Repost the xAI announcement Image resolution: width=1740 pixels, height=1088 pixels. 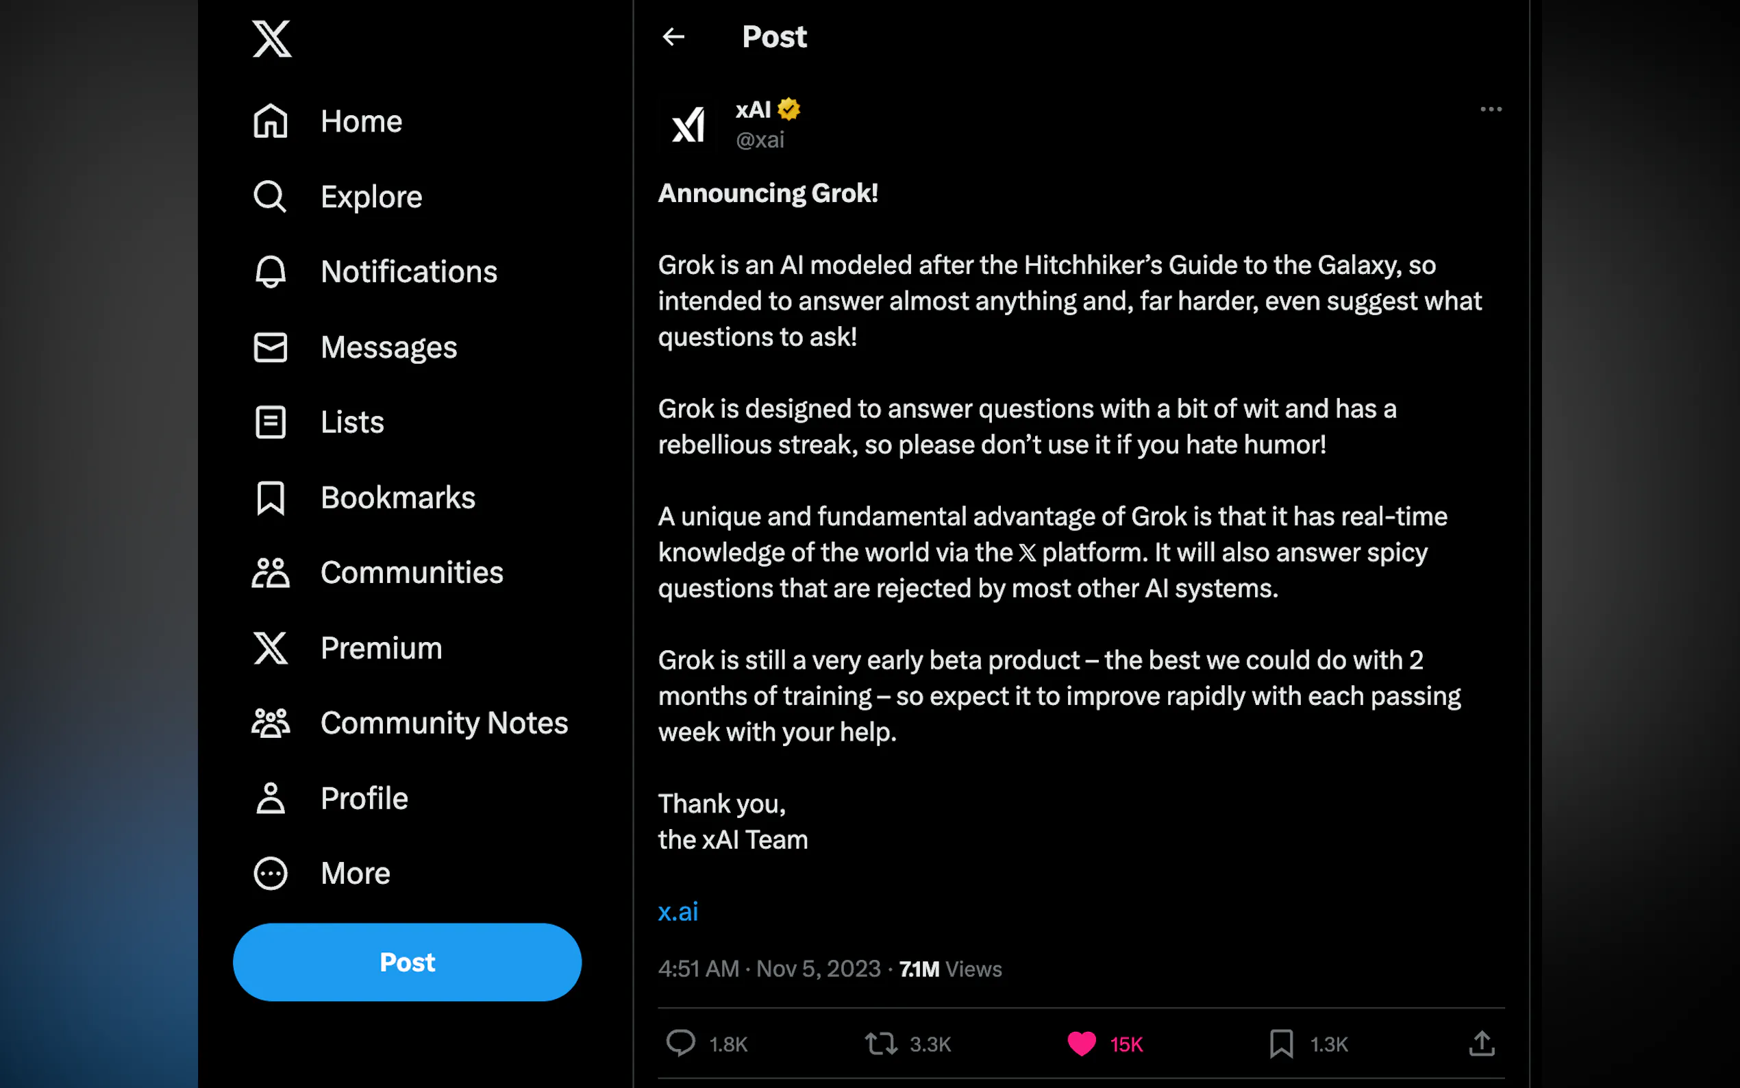[x=880, y=1043]
